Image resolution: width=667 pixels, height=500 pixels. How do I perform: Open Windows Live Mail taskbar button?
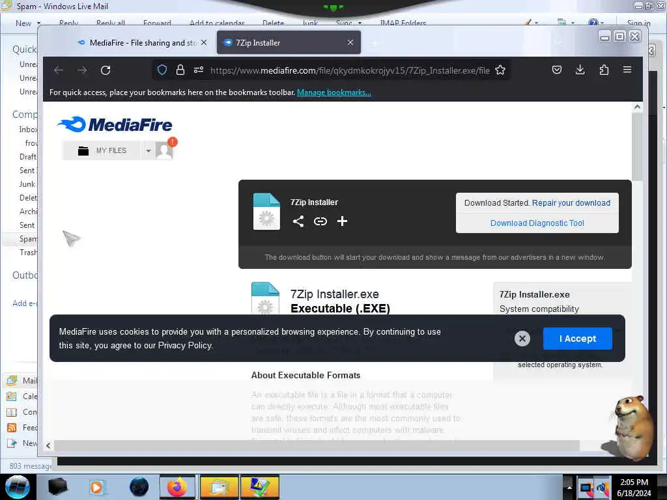tap(219, 487)
